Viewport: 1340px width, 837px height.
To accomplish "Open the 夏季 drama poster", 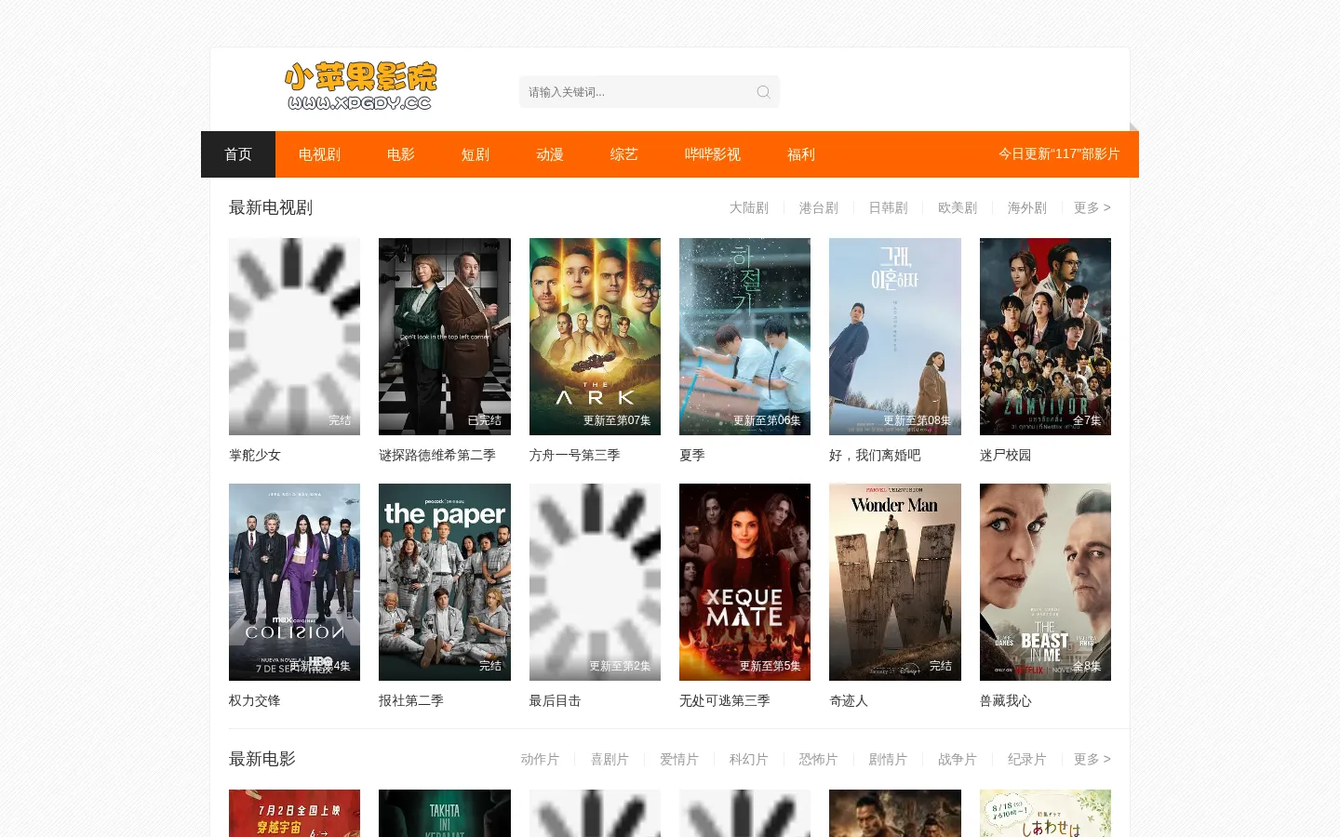I will pyautogui.click(x=744, y=337).
